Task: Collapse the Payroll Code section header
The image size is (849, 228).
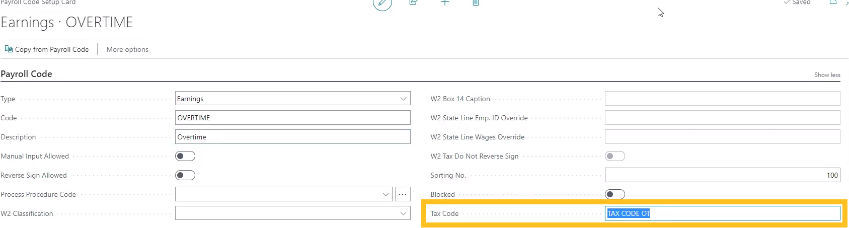Action: 27,74
